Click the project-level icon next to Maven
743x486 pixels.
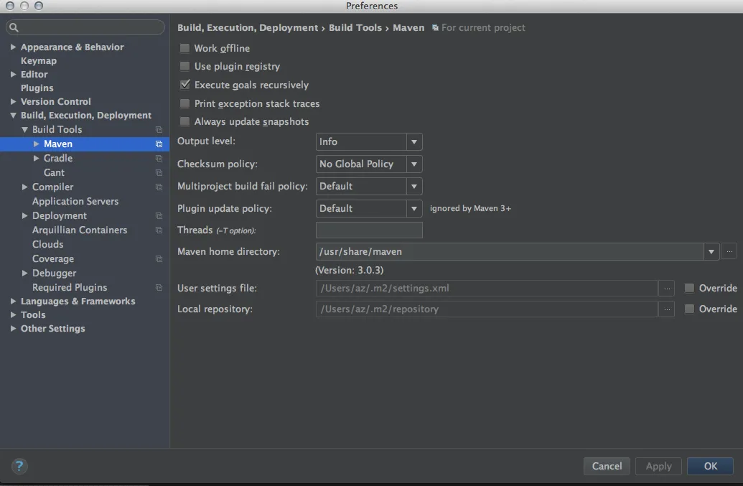(159, 144)
